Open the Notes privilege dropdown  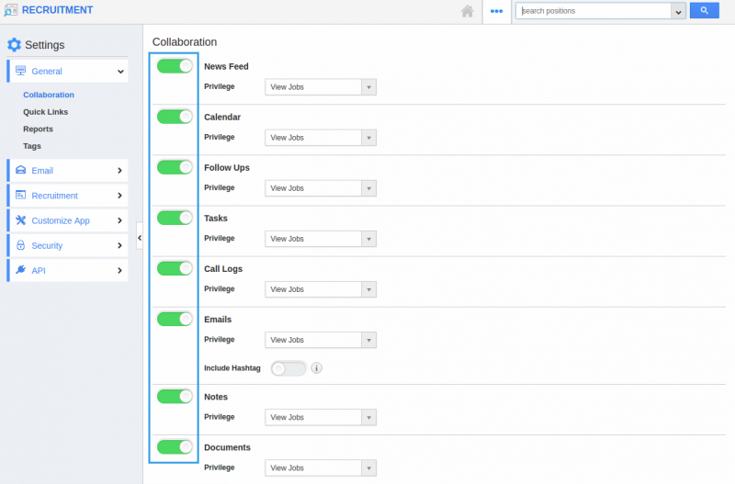(321, 418)
